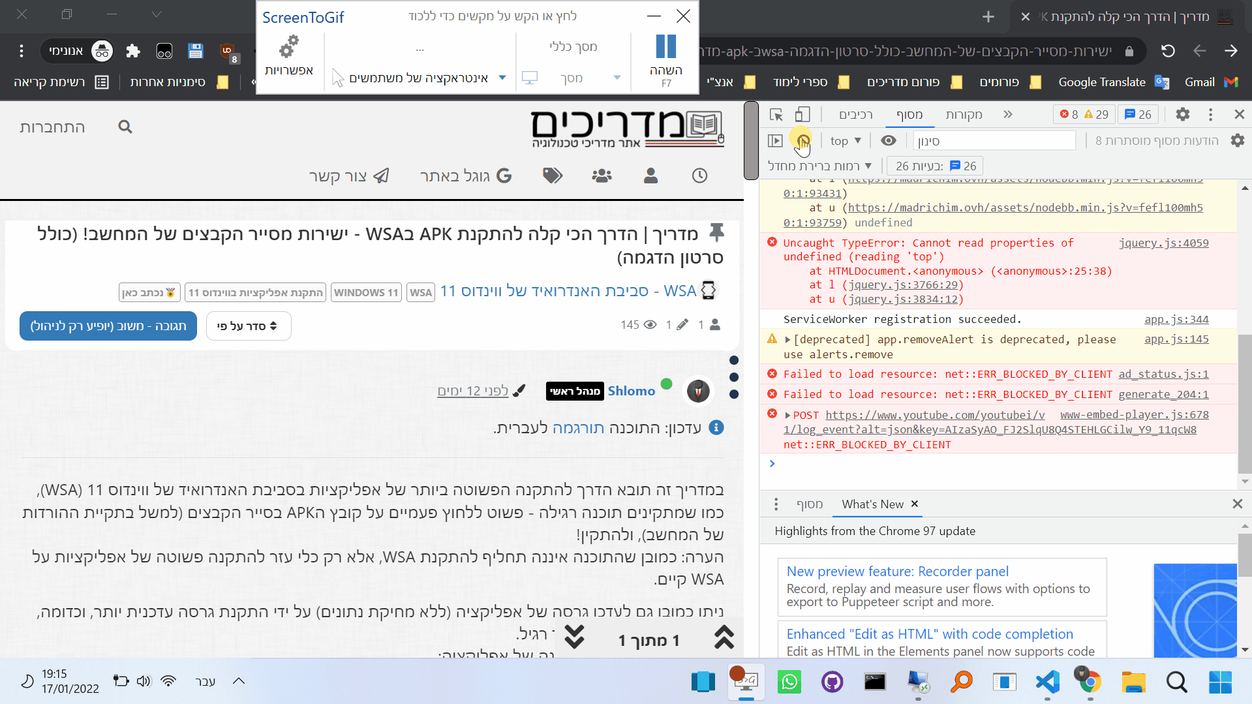
Task: Select element inspector tool in DevTools
Action: (x=776, y=114)
